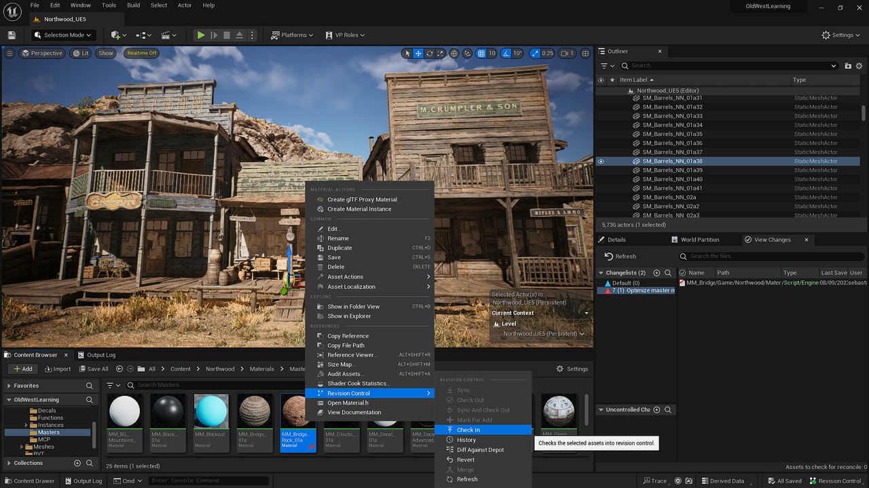Open Outliner settings gear icon

pyautogui.click(x=859, y=66)
